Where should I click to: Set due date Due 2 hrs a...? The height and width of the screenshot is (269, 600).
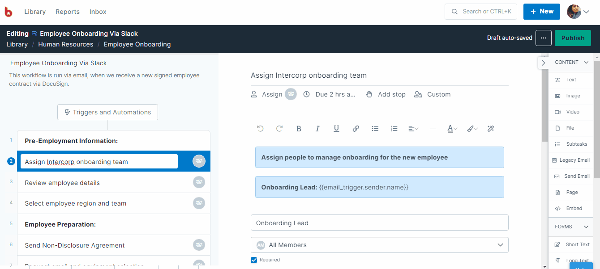[329, 94]
